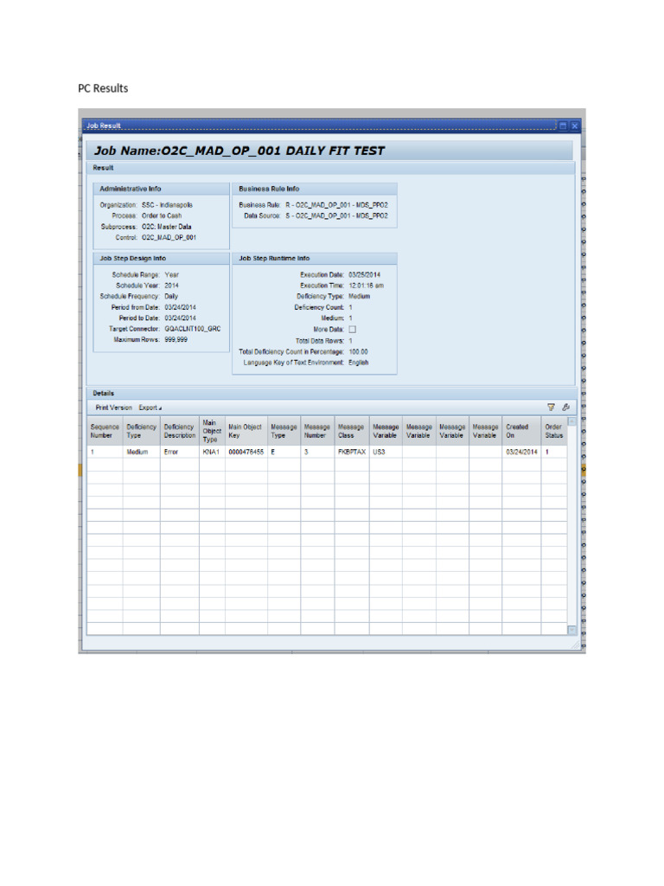
Task: Click the Business Rule value R - O2C_MAD_OP_001
Action: [x=336, y=205]
